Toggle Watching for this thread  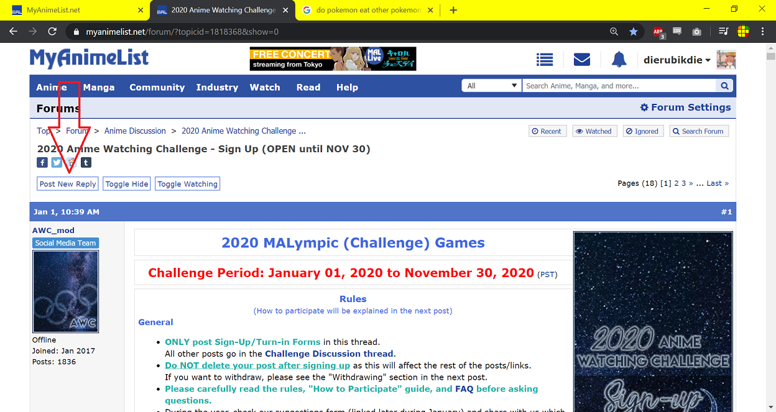(x=187, y=184)
